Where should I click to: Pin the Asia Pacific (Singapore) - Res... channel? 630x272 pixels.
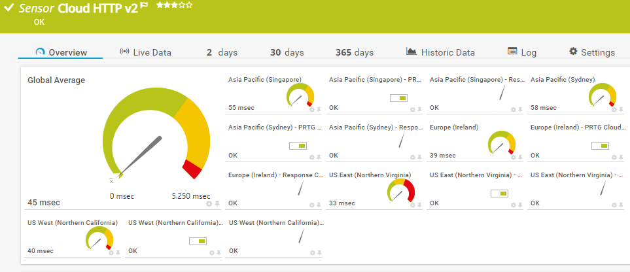coord(520,109)
